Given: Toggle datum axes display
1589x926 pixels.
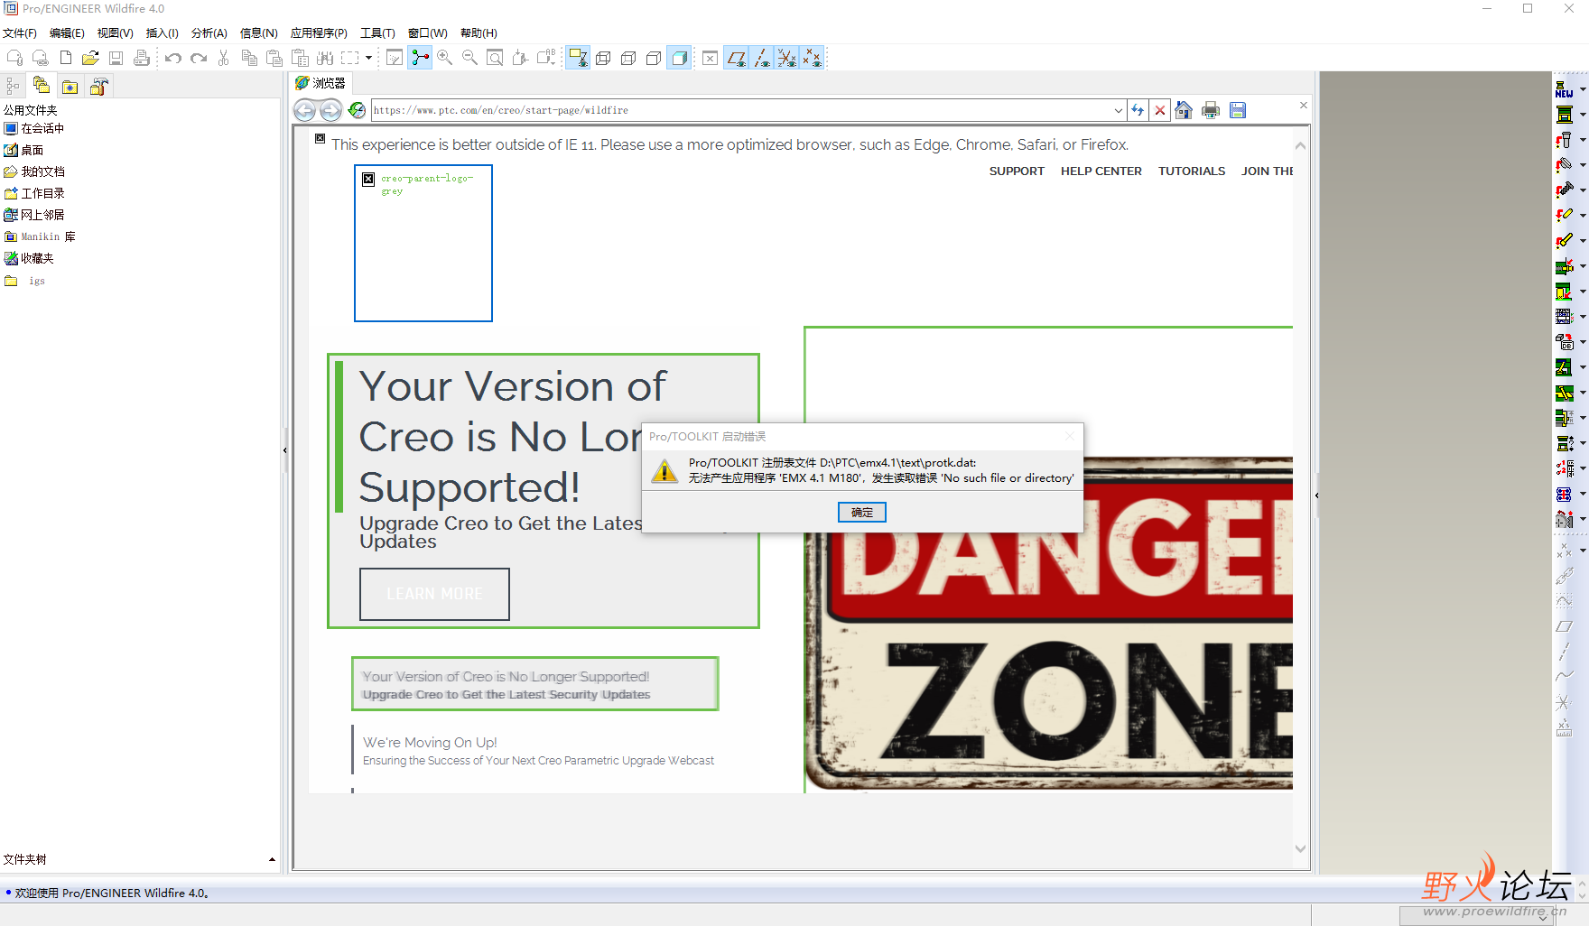Looking at the screenshot, I should [x=762, y=58].
